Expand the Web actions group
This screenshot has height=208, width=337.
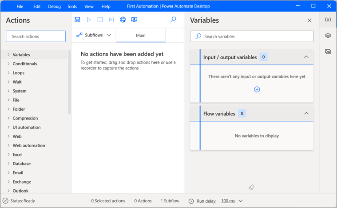tap(8, 136)
